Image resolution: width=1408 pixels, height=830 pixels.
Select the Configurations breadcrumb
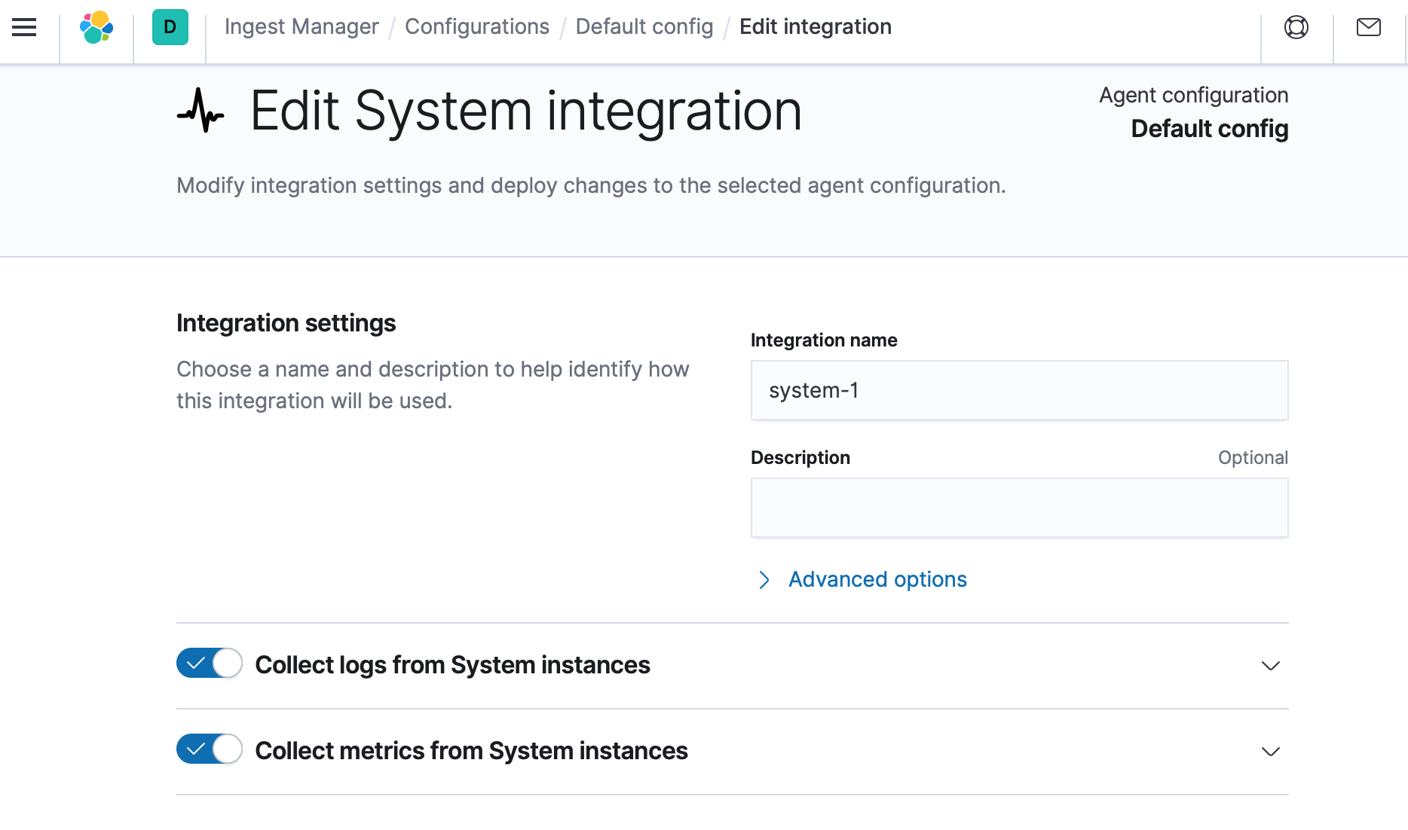(x=476, y=26)
